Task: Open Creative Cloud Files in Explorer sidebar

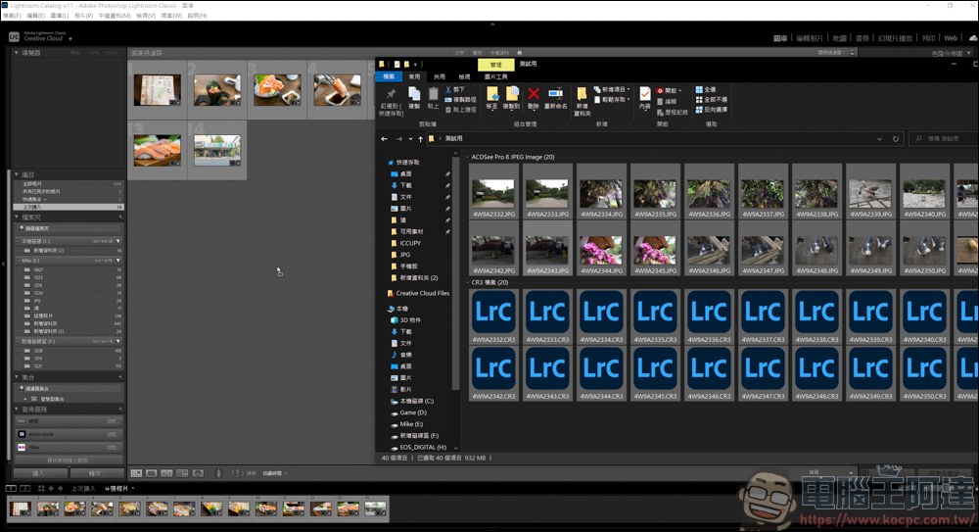Action: 418,293
